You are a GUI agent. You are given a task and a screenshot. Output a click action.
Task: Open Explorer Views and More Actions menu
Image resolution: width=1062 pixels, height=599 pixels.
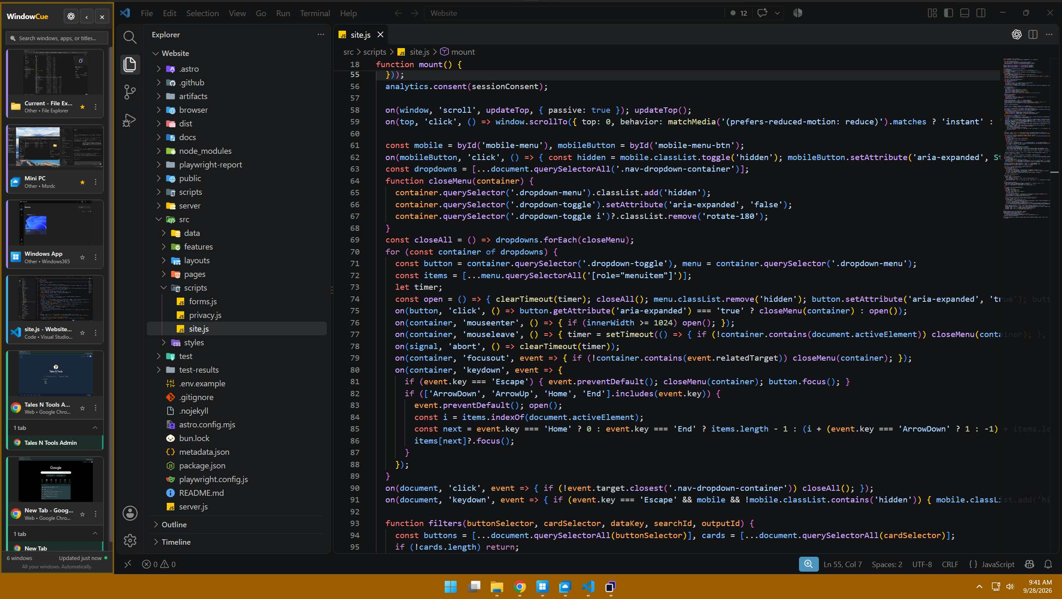tap(321, 35)
